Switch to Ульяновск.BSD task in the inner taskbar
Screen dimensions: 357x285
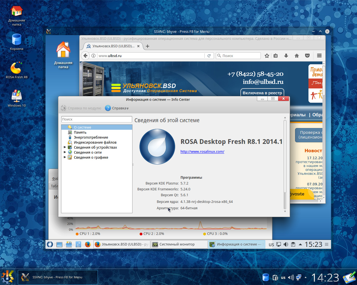[x=122, y=244]
